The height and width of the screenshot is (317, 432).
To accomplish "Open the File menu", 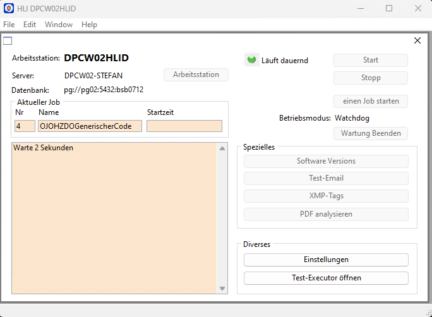I will tap(9, 25).
